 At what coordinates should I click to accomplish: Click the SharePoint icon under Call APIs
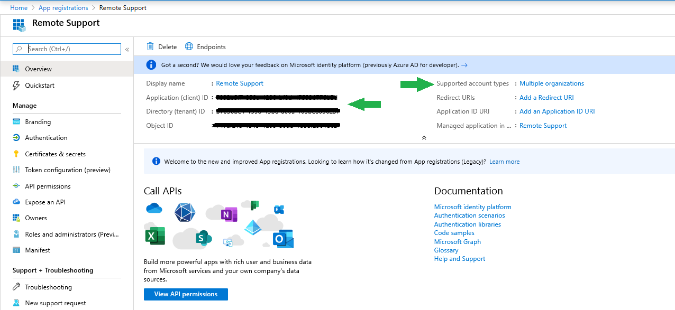pyautogui.click(x=204, y=237)
